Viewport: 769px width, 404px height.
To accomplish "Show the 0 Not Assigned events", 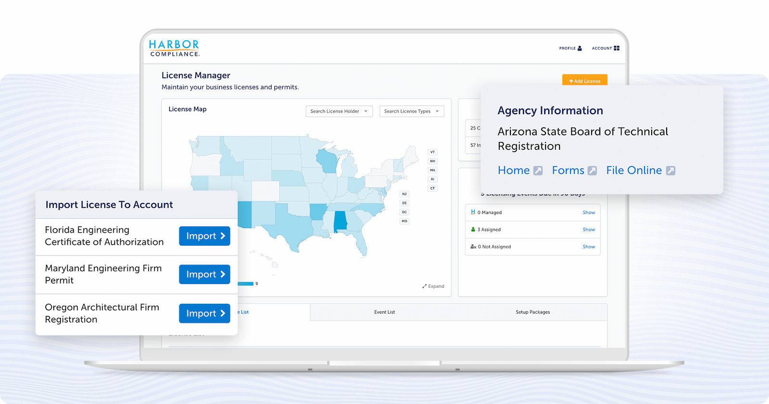I will [589, 247].
